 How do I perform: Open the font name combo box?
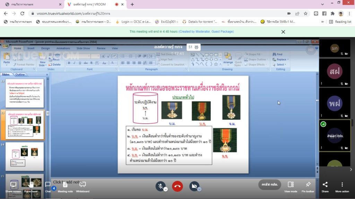coord(79,56)
